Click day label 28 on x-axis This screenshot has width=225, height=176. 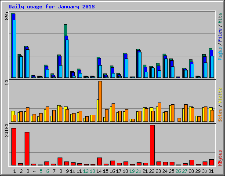coord(191,171)
